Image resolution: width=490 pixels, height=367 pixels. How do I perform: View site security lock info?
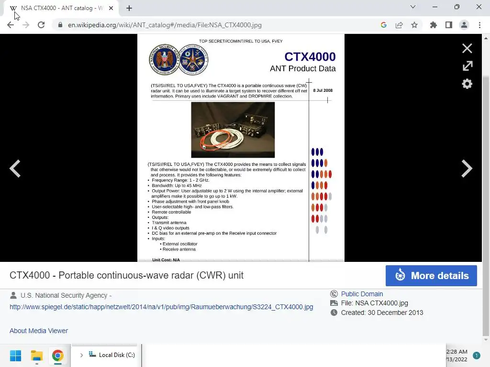pyautogui.click(x=60, y=25)
